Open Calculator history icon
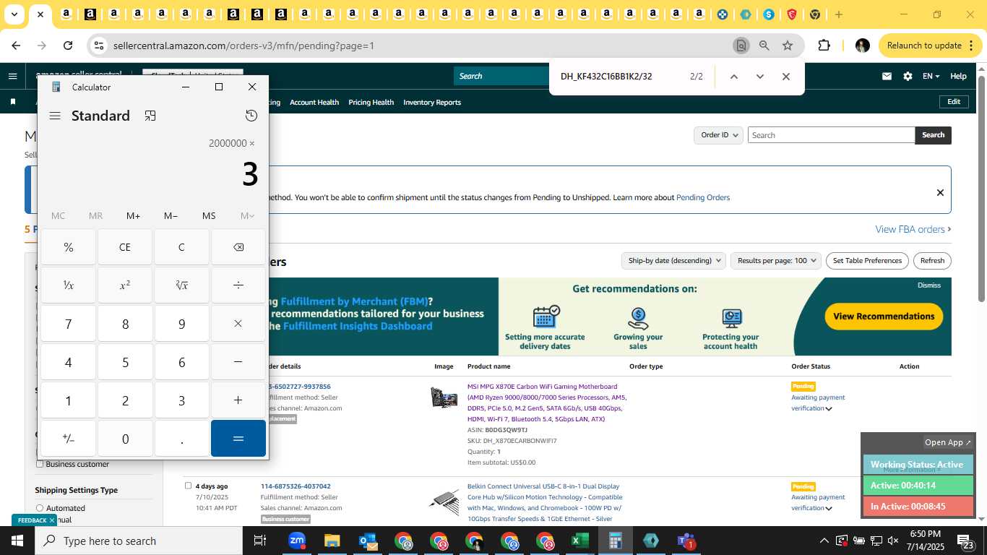The width and height of the screenshot is (987, 555). point(251,116)
